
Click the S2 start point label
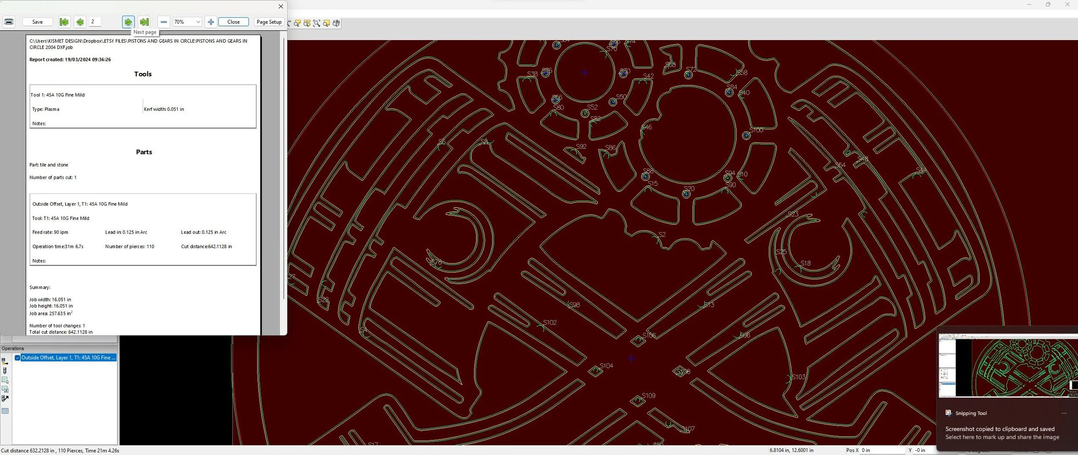[x=662, y=235]
